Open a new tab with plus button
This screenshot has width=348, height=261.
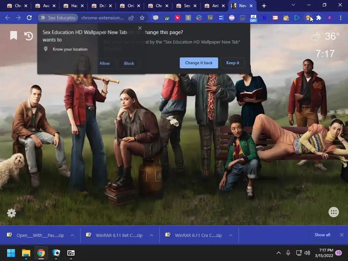tap(264, 6)
